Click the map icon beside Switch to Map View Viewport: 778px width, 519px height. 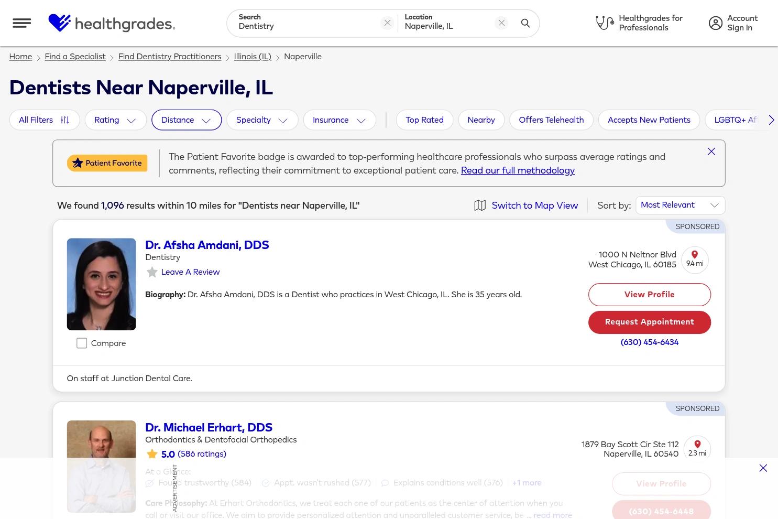pyautogui.click(x=480, y=206)
